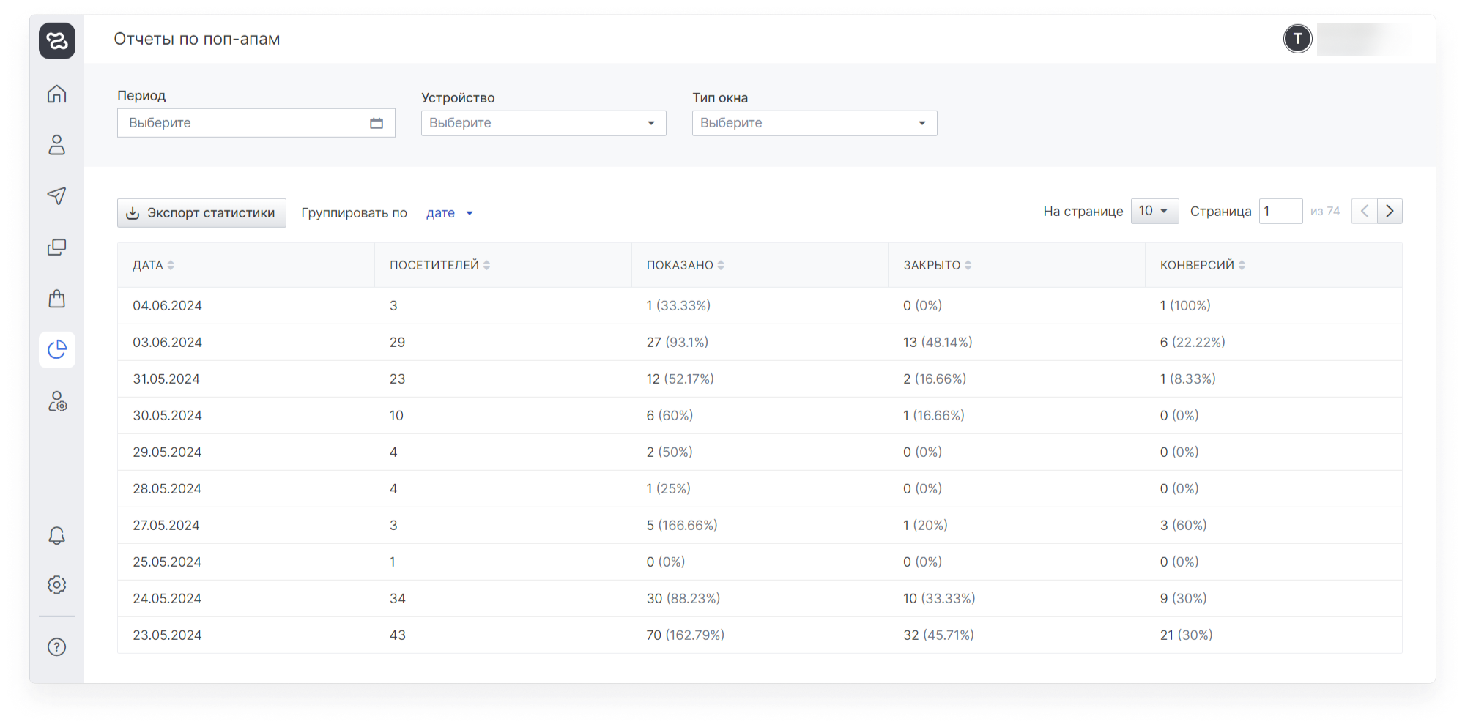Click the '70 (162.79%)' shown value
Viewport: 1465px width, 727px height.
tap(685, 635)
